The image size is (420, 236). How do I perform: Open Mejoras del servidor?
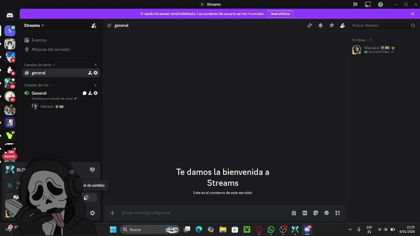coord(61,49)
